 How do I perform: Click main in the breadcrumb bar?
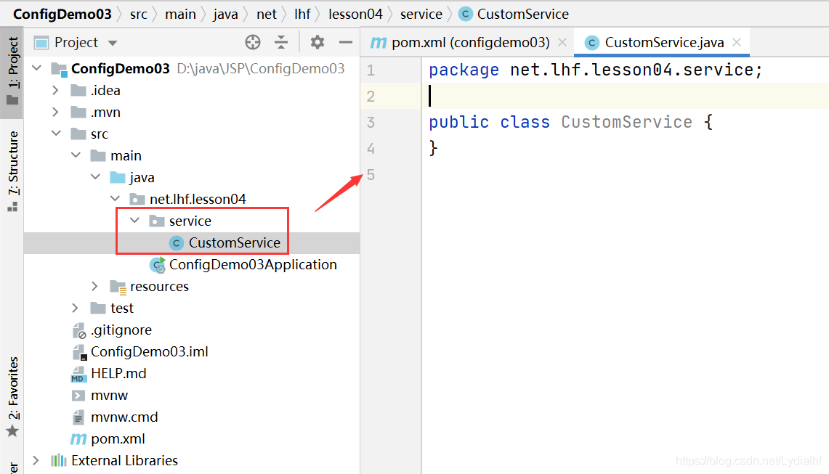pyautogui.click(x=180, y=14)
